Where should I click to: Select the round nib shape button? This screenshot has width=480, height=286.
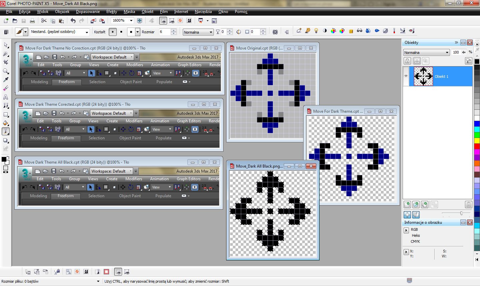tap(113, 32)
